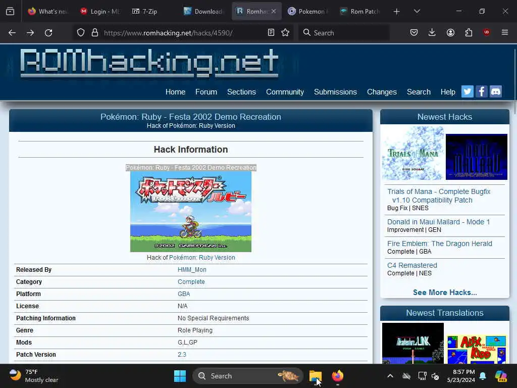The height and width of the screenshot is (388, 517).
Task: Click See More Hacks link
Action: [445, 293]
